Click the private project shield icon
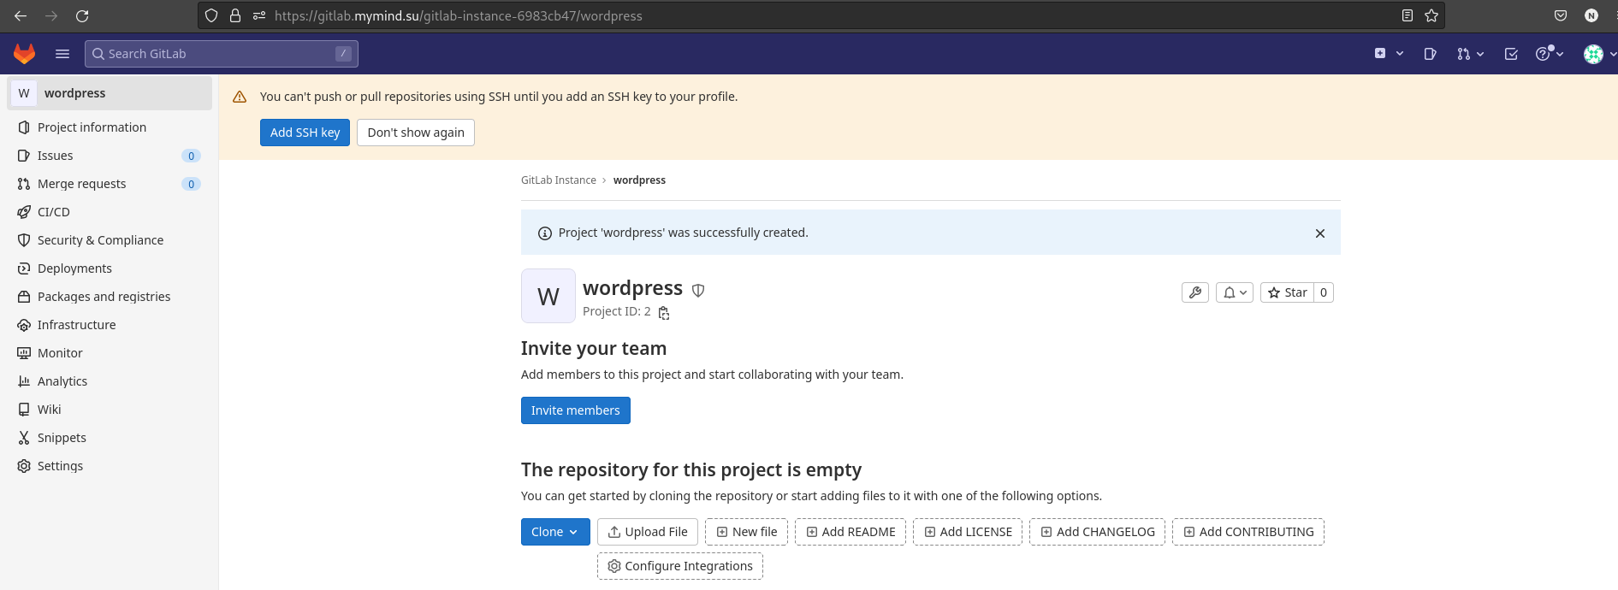Image resolution: width=1618 pixels, height=590 pixels. tap(698, 291)
